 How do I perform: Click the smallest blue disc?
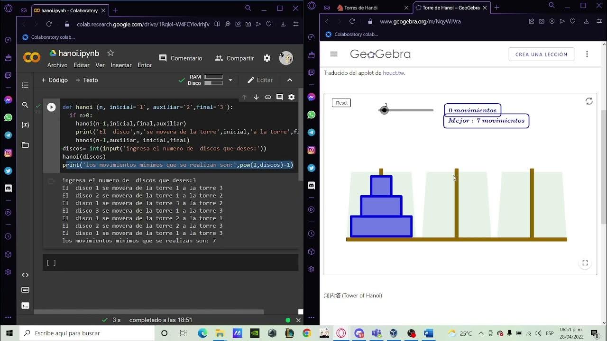pos(381,186)
